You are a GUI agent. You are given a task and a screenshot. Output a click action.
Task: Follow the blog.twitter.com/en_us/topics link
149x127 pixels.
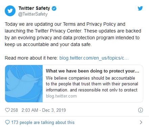tap(94, 58)
